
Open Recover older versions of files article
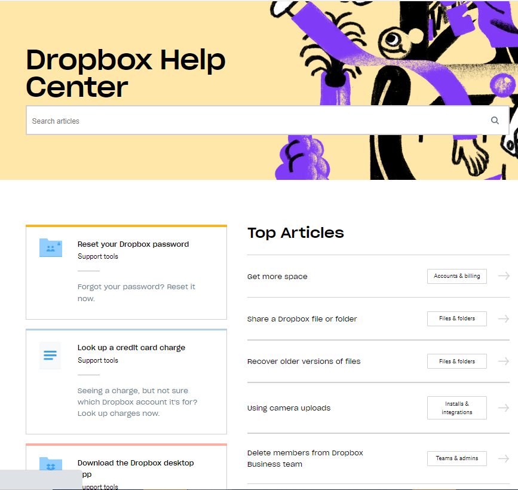pyautogui.click(x=304, y=361)
